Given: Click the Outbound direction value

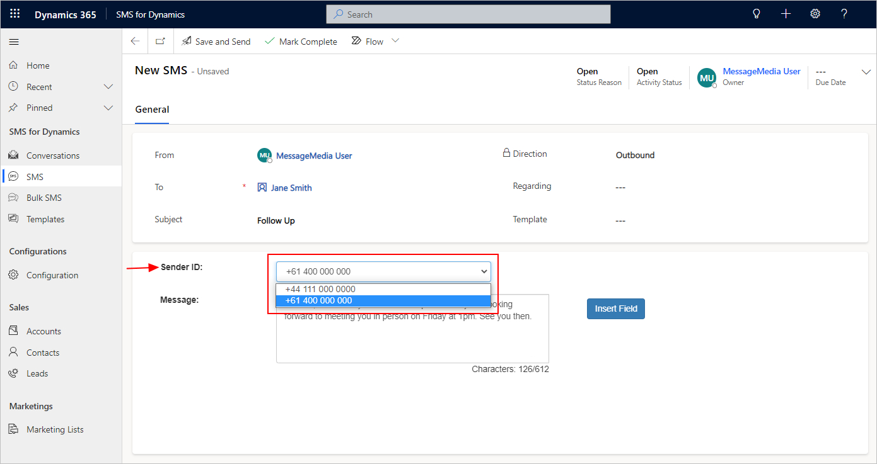Looking at the screenshot, I should coord(635,155).
